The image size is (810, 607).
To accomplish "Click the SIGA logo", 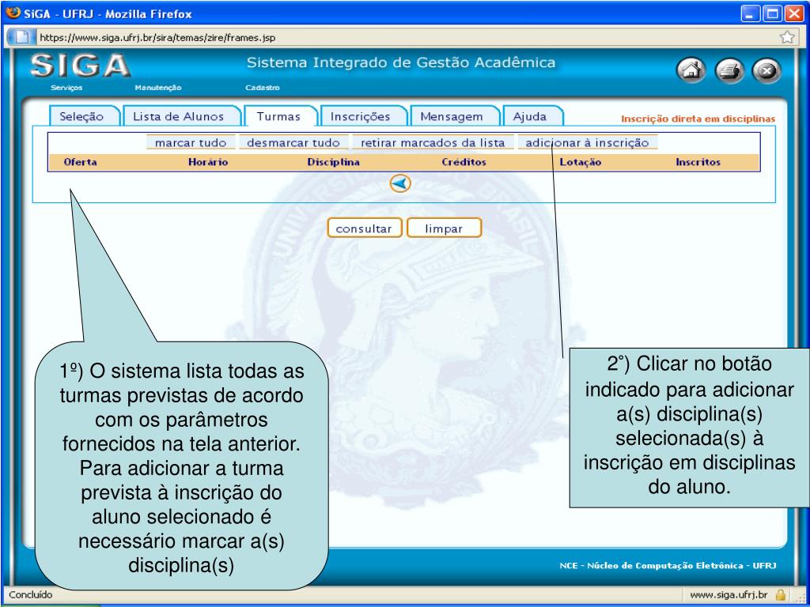I will point(81,66).
